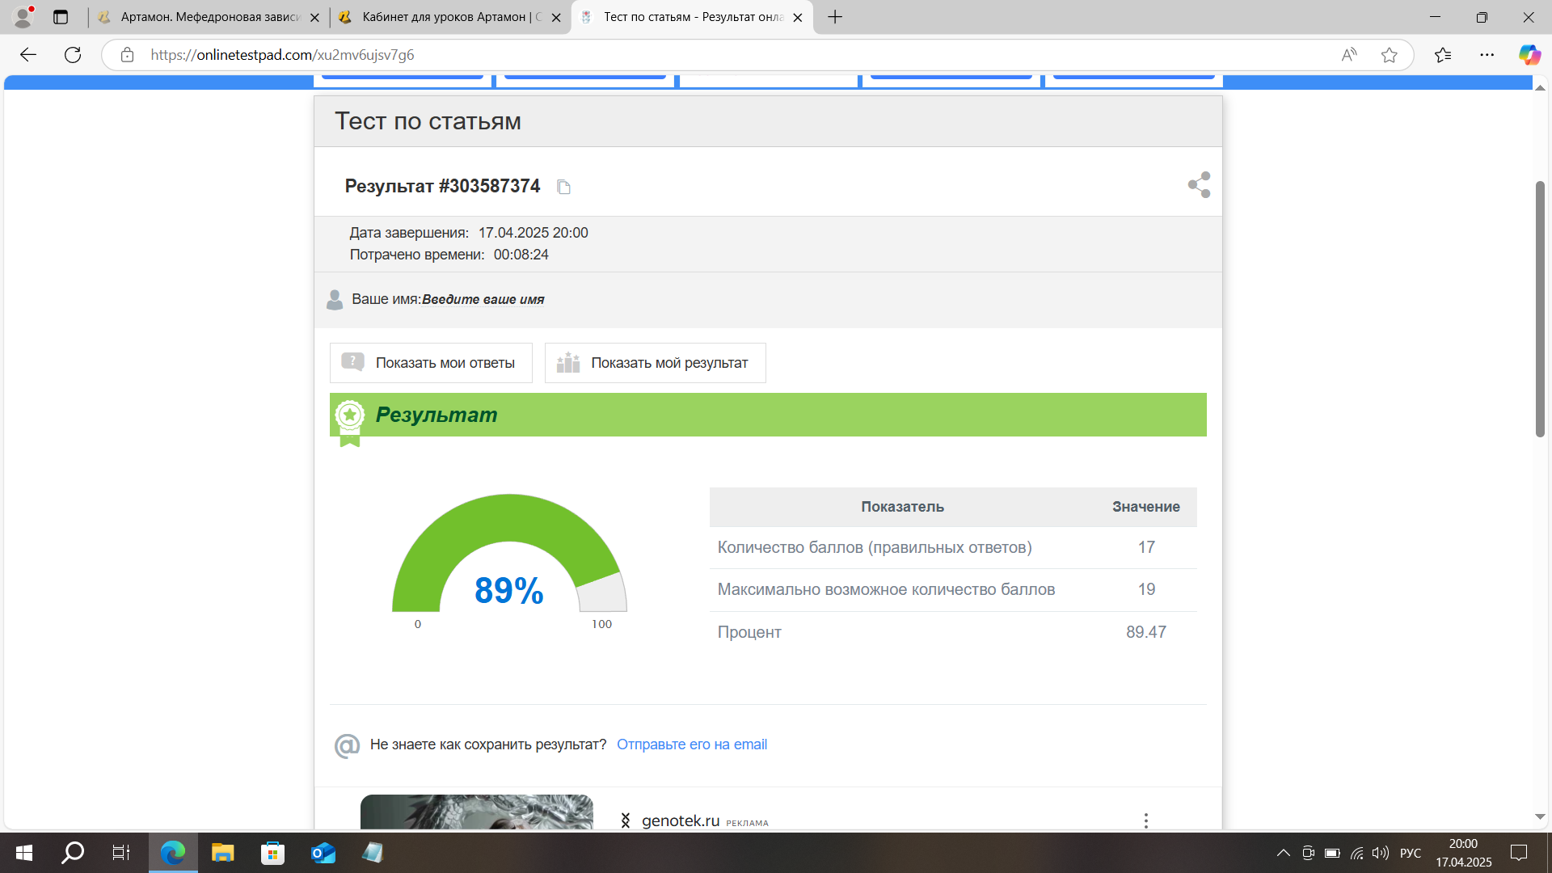Click the Показать мои ответы button
1552x873 pixels.
tap(431, 363)
